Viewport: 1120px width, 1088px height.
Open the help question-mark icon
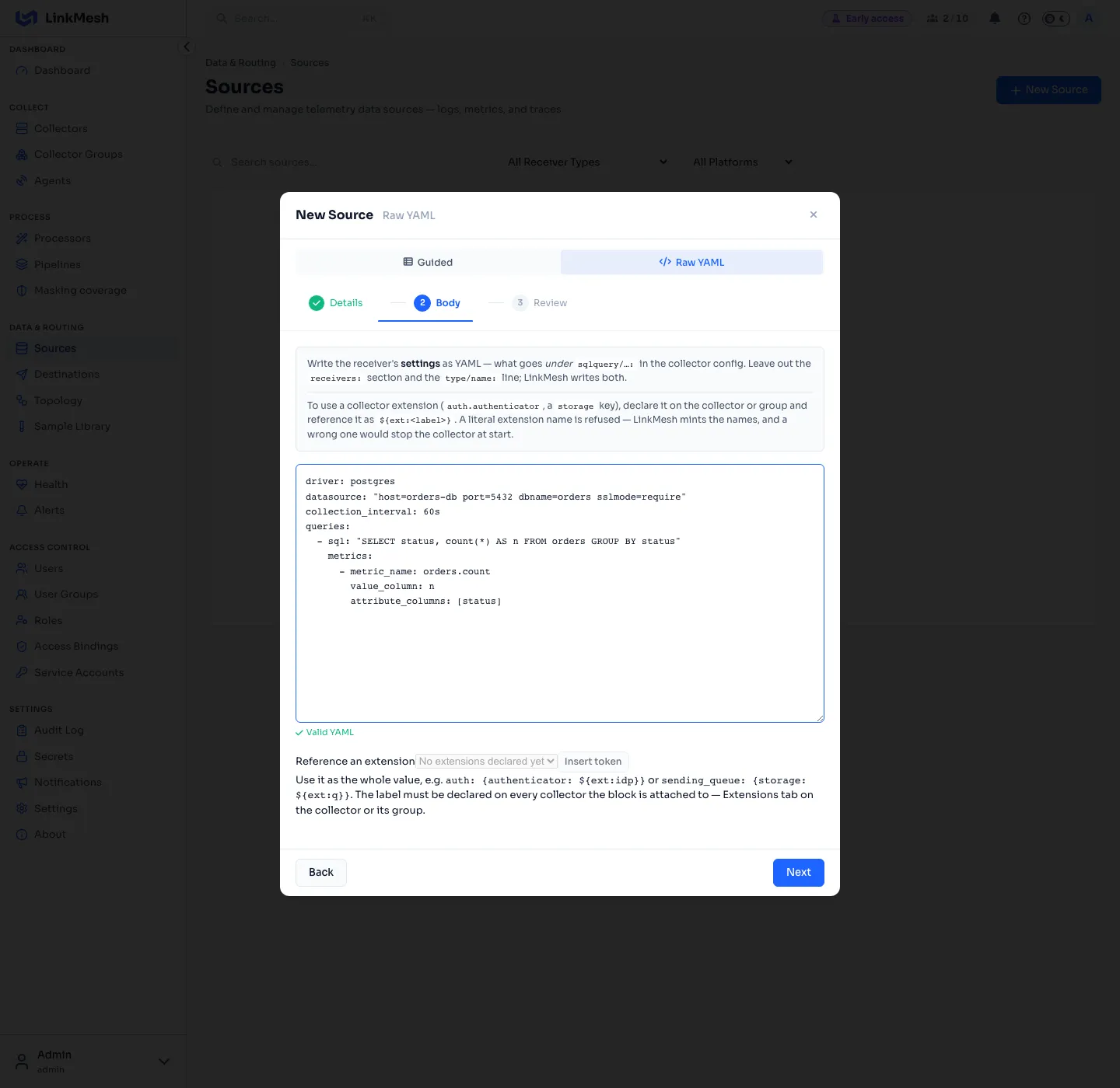tap(1024, 18)
